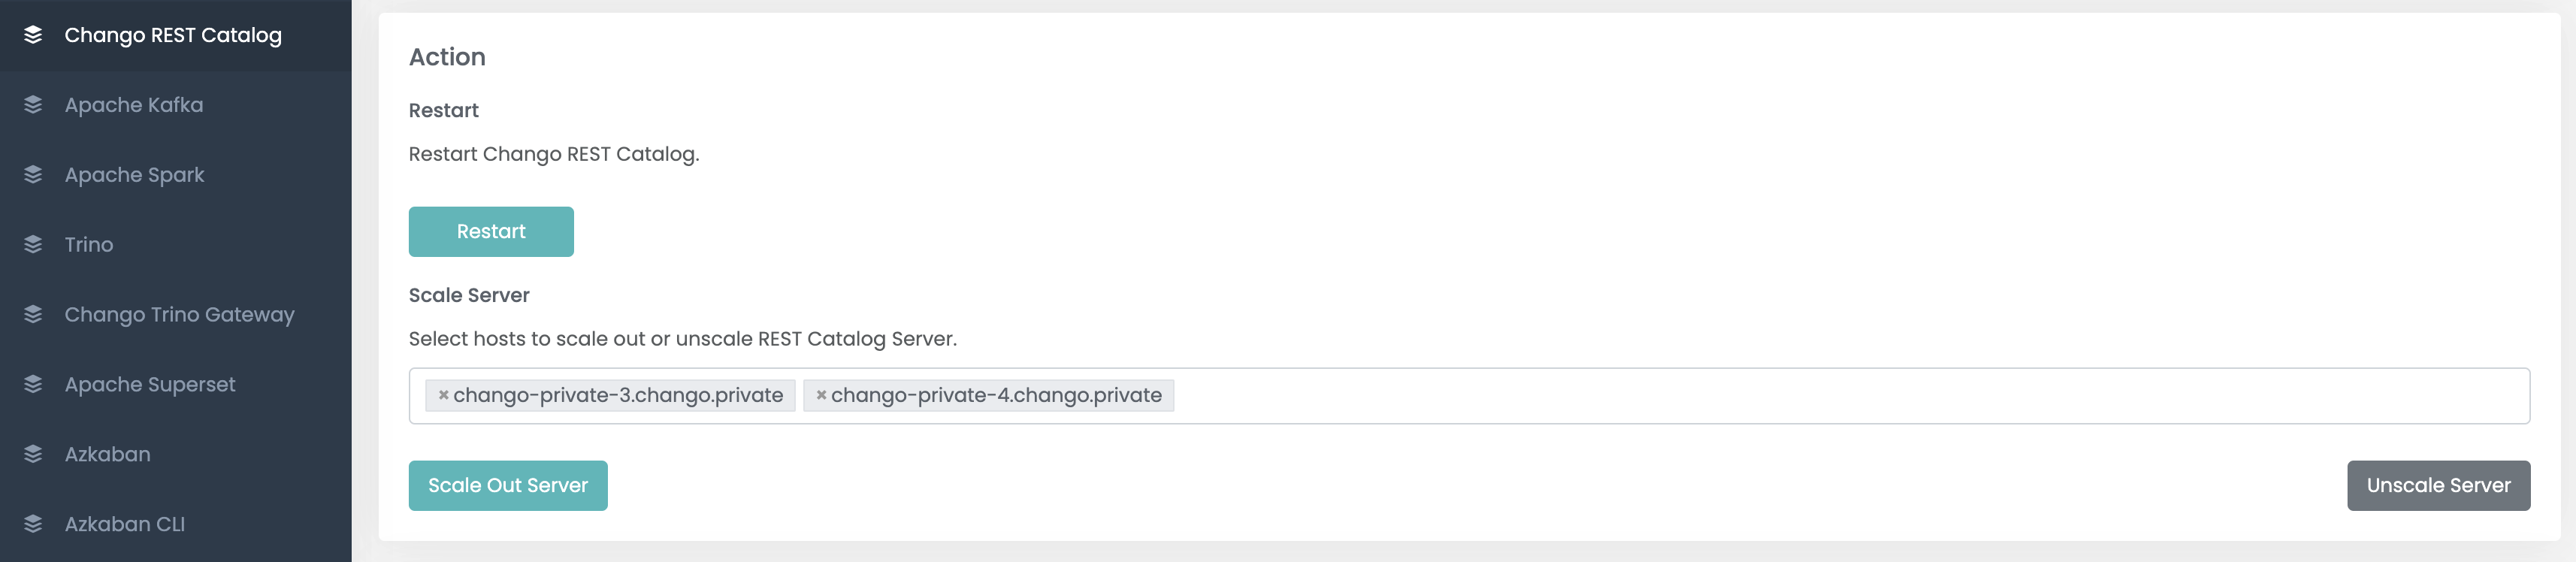This screenshot has height=562, width=2576.
Task: Restart the Chango REST Catalog
Action: 491,232
